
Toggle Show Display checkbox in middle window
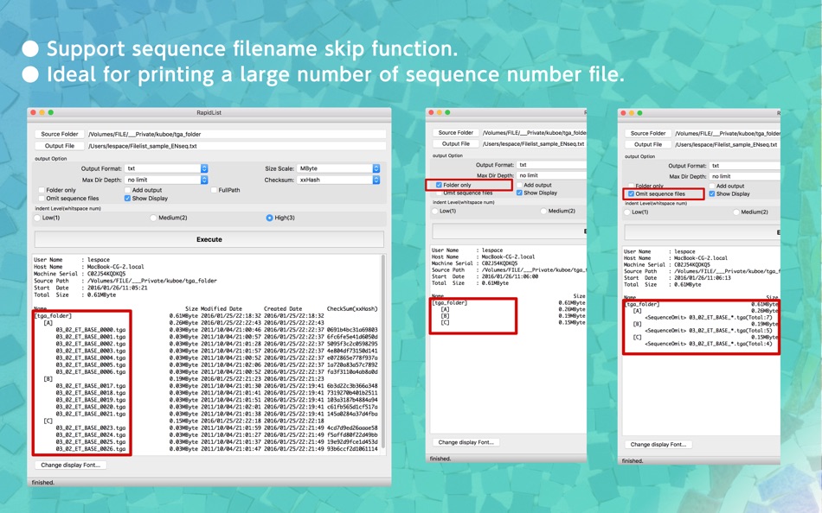pyautogui.click(x=519, y=193)
